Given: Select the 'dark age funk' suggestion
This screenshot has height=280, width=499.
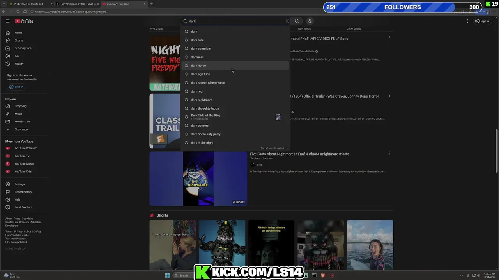Looking at the screenshot, I should pyautogui.click(x=235, y=74).
